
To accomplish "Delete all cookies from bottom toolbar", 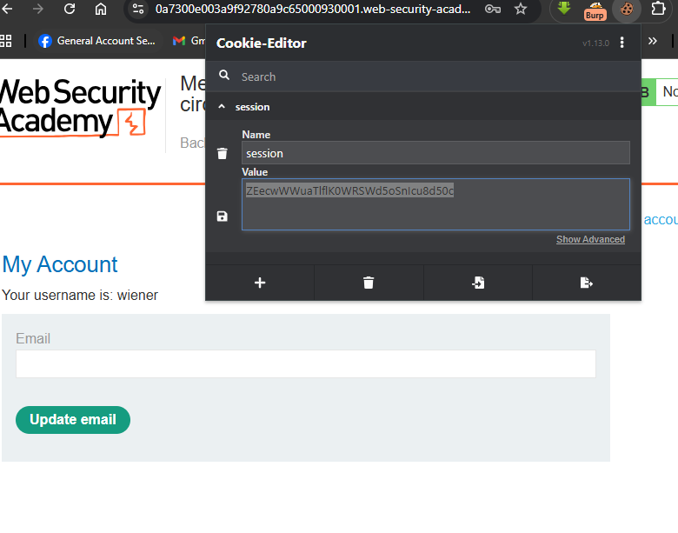I will (x=369, y=283).
